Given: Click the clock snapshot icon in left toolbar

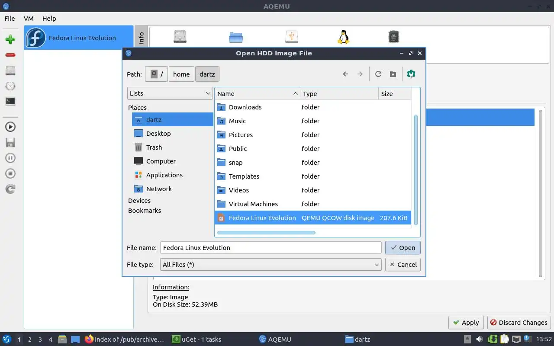Looking at the screenshot, I should [10, 86].
